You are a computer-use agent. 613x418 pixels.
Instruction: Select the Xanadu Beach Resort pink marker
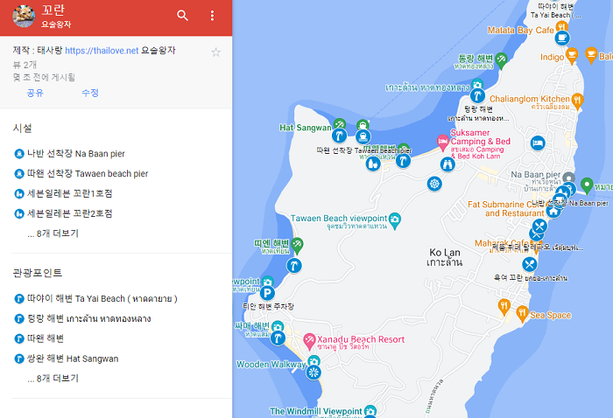pyautogui.click(x=309, y=339)
